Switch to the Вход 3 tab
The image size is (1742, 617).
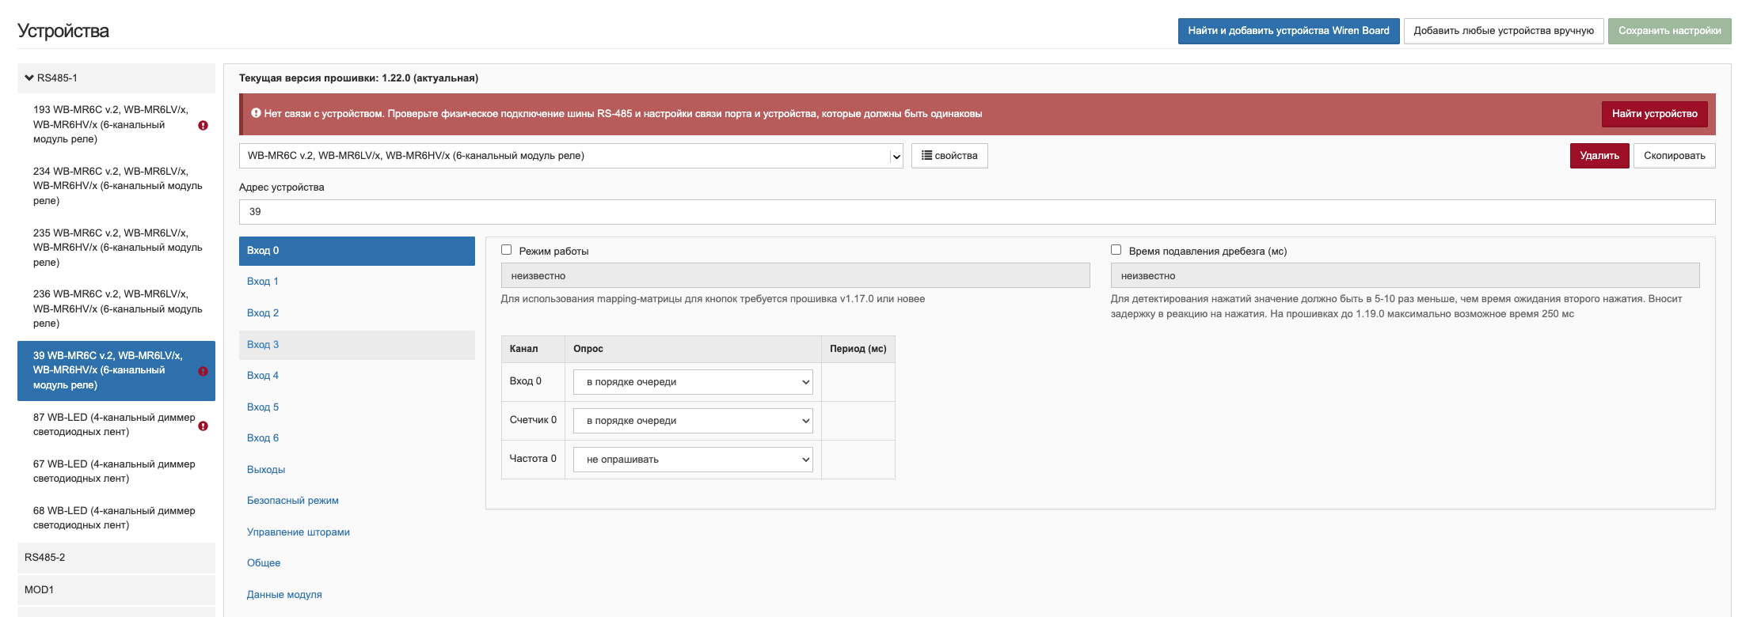(x=263, y=345)
